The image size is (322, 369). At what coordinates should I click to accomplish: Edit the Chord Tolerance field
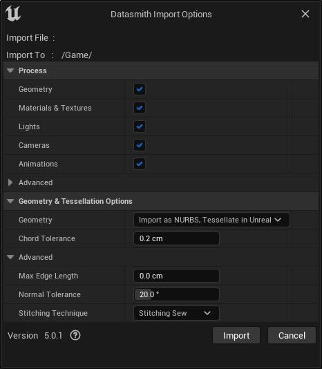[176, 238]
